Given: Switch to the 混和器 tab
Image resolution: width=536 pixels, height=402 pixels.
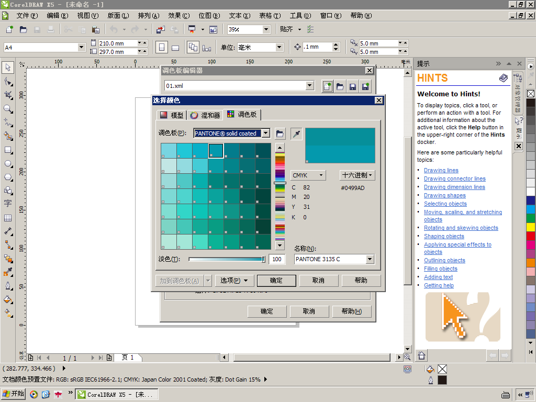Looking at the screenshot, I should pyautogui.click(x=205, y=115).
